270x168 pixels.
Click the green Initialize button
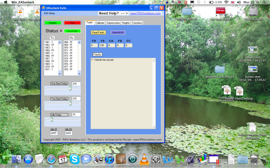point(53,23)
